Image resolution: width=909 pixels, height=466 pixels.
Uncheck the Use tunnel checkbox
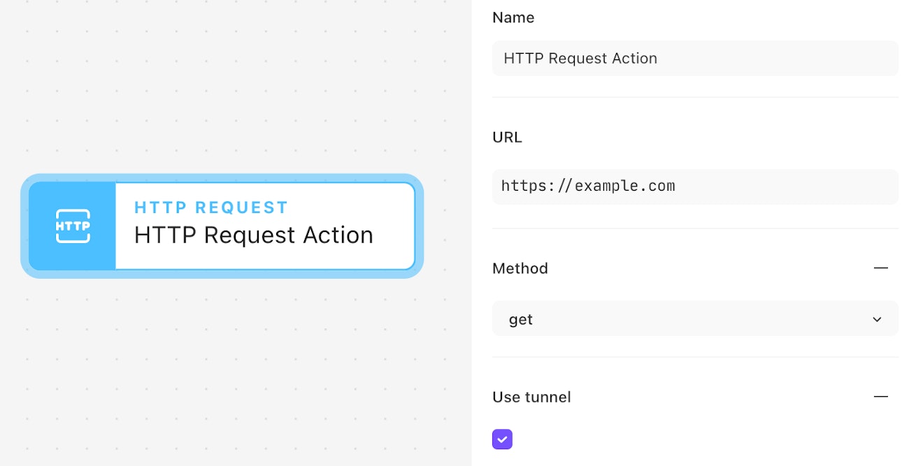pos(502,439)
